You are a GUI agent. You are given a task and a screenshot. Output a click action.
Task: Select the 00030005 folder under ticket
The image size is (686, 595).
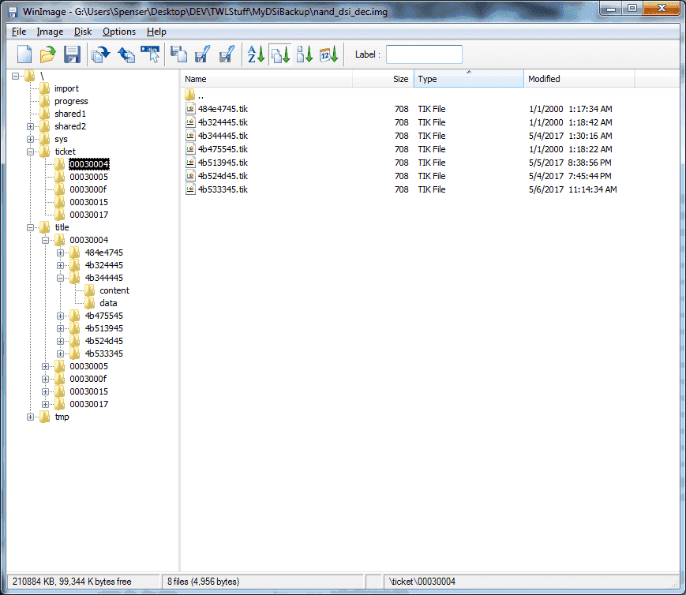point(89,177)
